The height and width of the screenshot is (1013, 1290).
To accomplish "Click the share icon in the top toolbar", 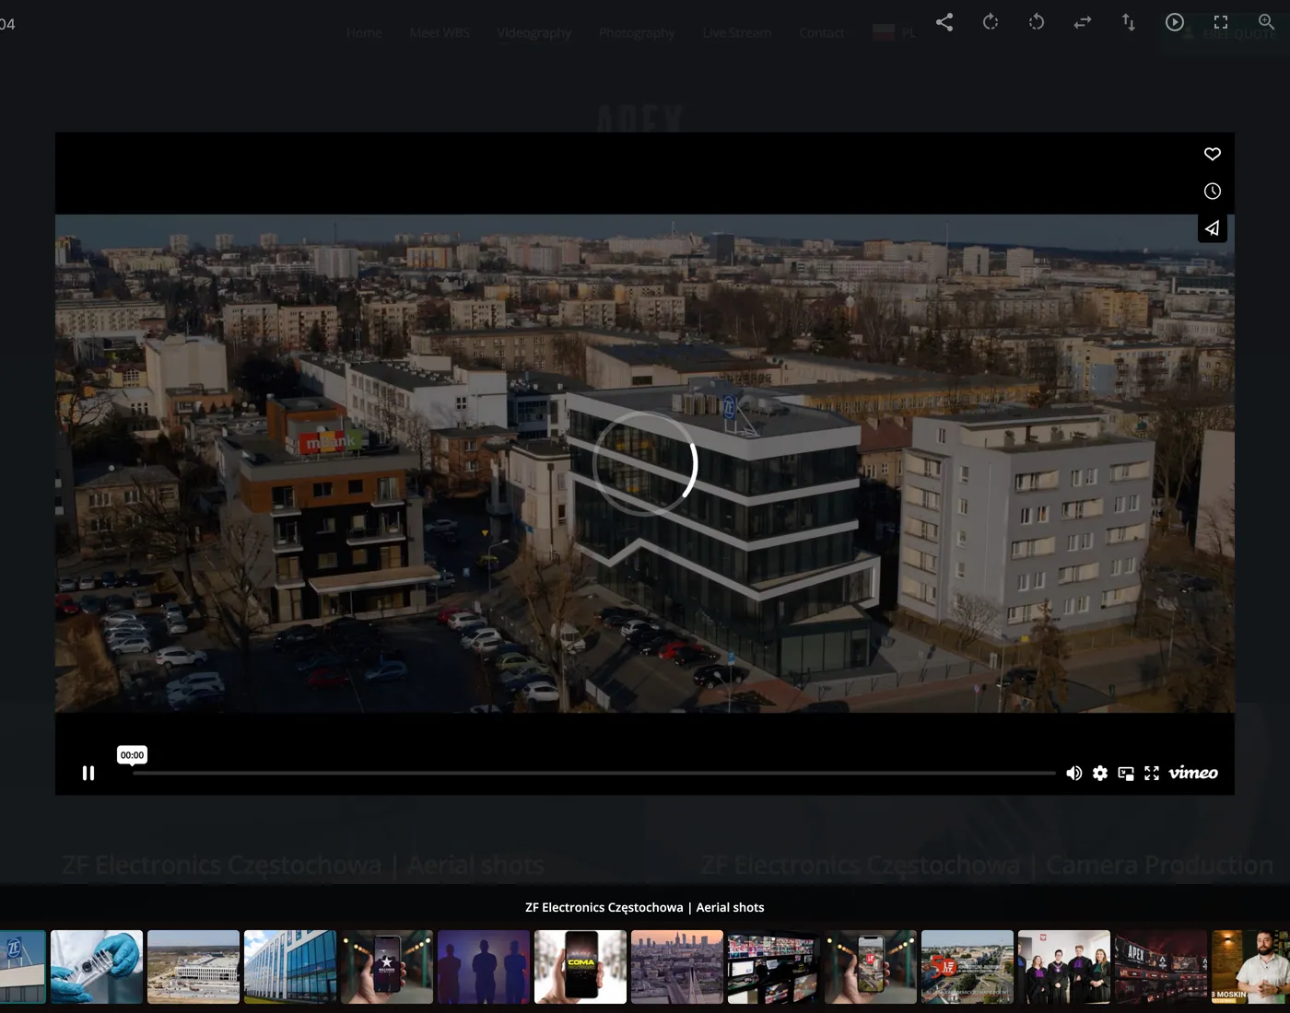I will coord(944,22).
